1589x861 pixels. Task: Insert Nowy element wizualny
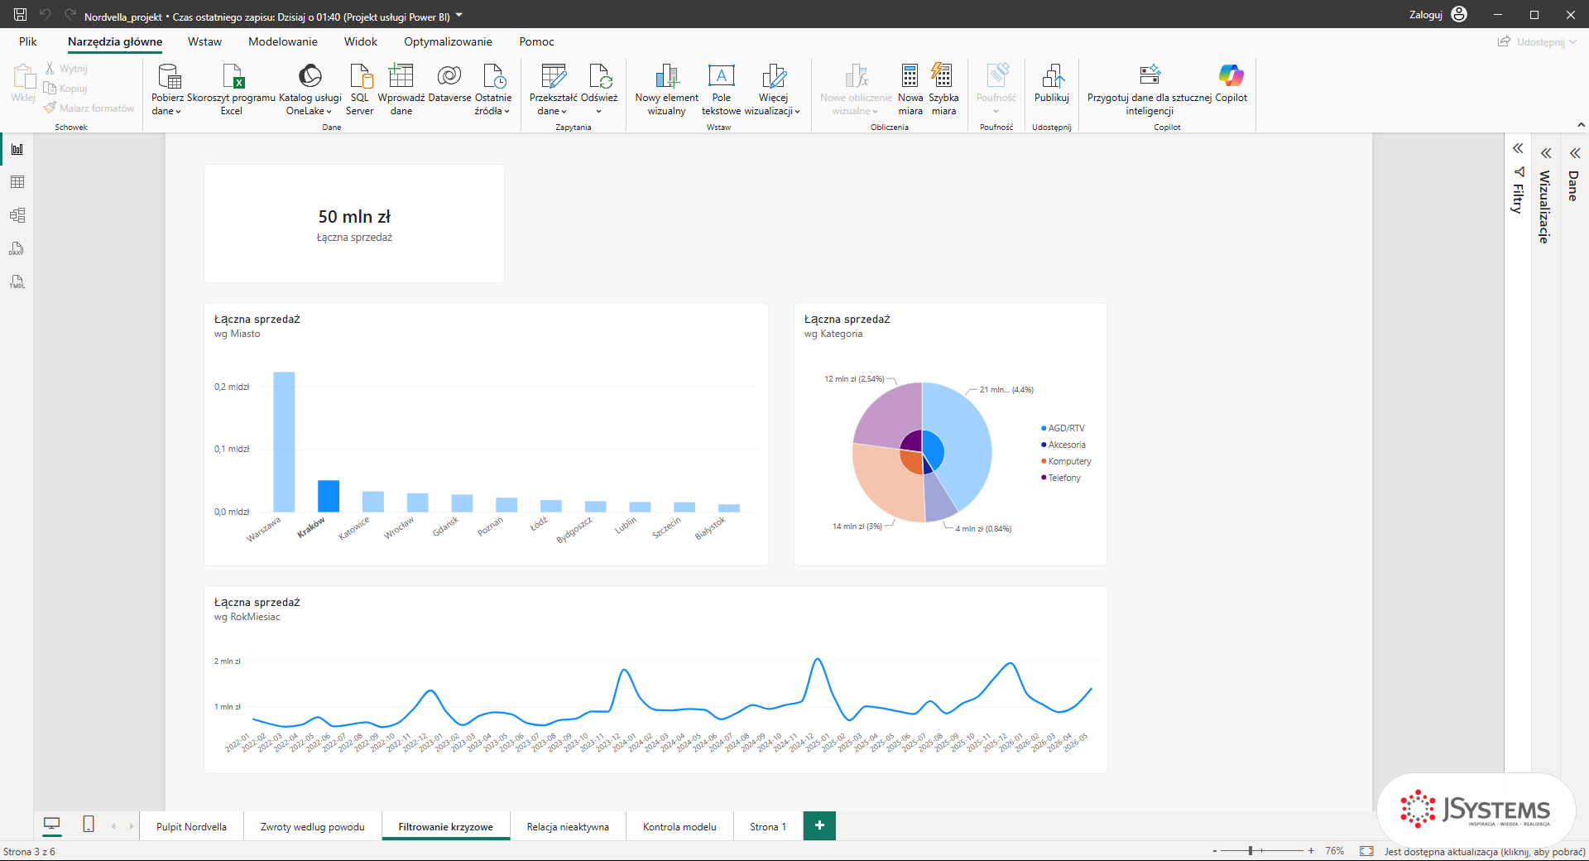pyautogui.click(x=666, y=89)
